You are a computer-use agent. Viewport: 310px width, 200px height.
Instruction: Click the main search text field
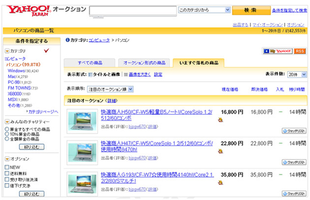tap(133, 10)
